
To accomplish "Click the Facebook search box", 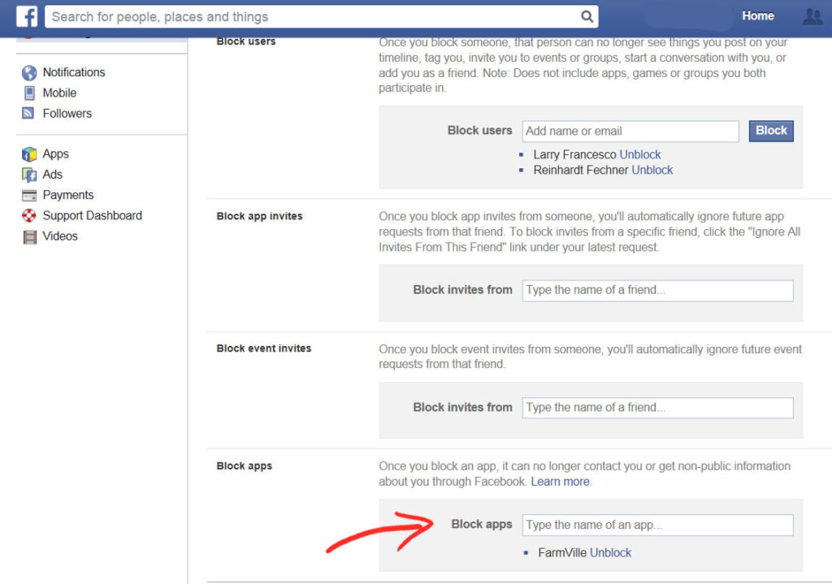I will [313, 16].
